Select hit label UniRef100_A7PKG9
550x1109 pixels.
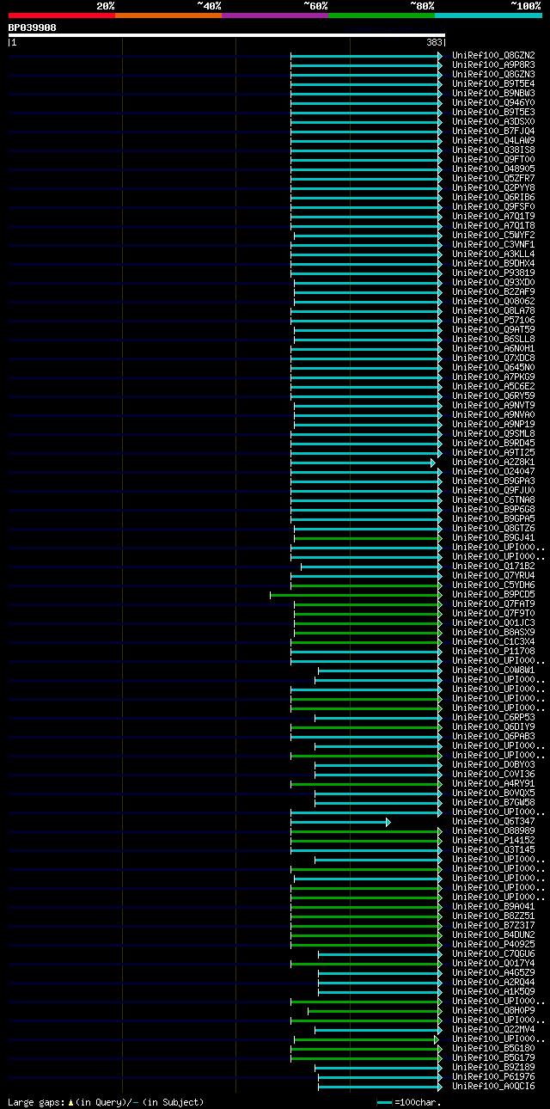pyautogui.click(x=493, y=377)
